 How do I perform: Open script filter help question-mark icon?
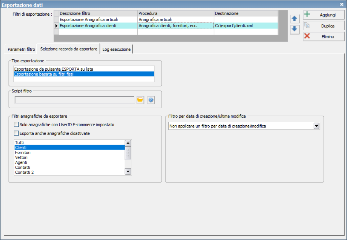pos(151,100)
